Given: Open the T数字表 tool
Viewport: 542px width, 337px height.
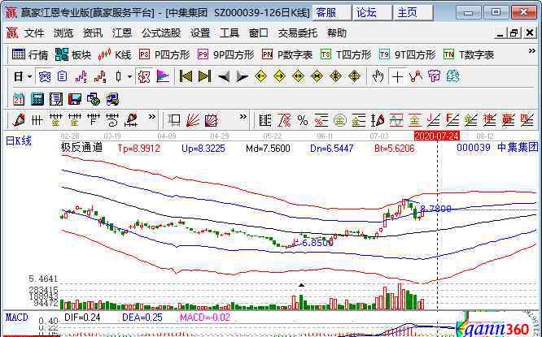Looking at the screenshot, I should (469, 54).
